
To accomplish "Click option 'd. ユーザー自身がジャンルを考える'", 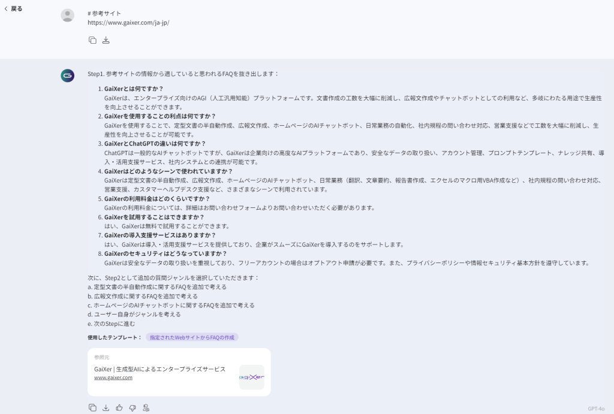I will 134,314.
